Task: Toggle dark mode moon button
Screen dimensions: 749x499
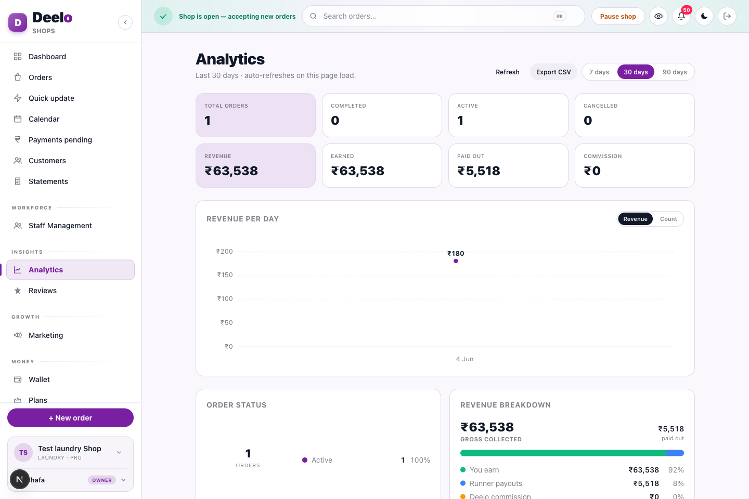Action: [x=704, y=16]
